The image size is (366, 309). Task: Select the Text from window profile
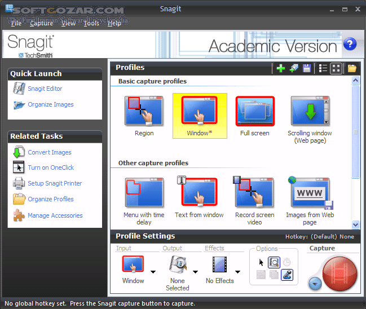pos(199,197)
